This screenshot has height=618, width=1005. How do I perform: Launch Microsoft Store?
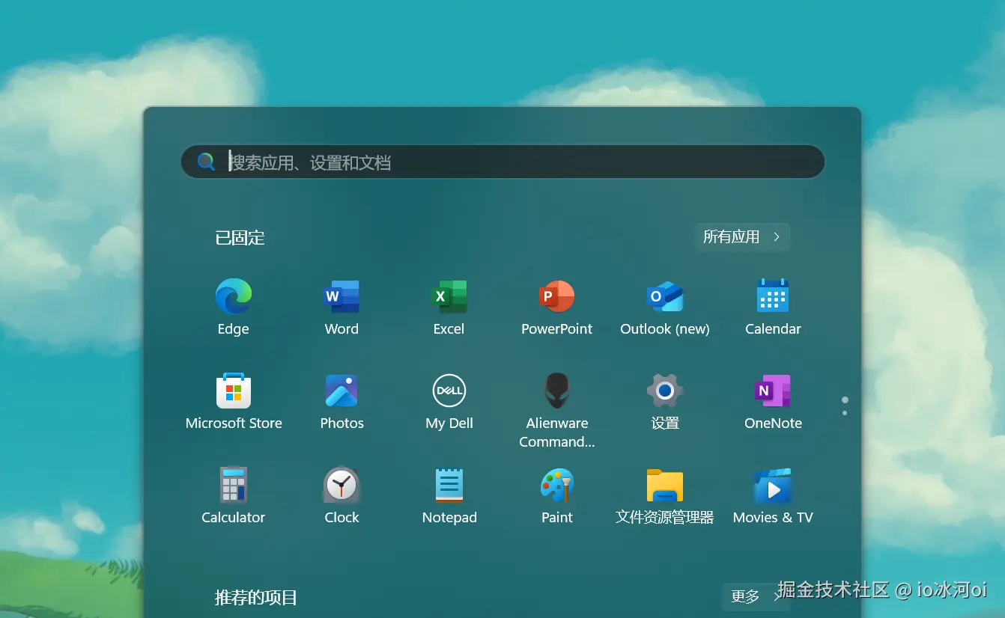[x=234, y=391]
